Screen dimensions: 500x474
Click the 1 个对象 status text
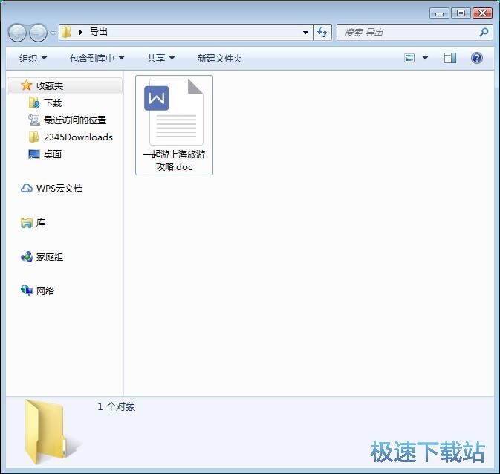[x=117, y=406]
